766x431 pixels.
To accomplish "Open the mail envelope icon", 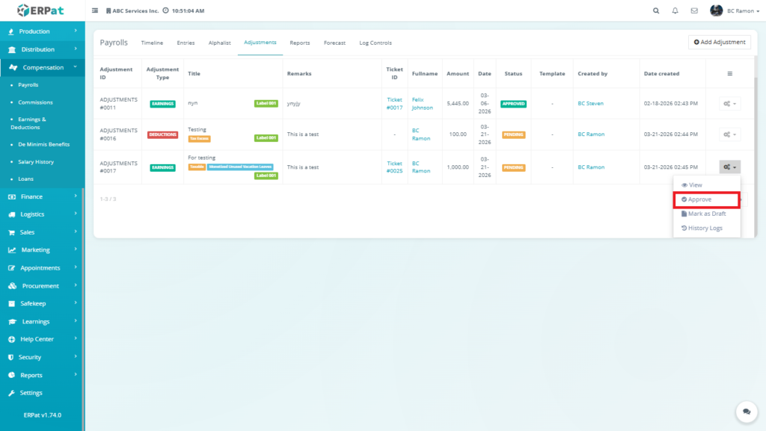I will [x=694, y=11].
